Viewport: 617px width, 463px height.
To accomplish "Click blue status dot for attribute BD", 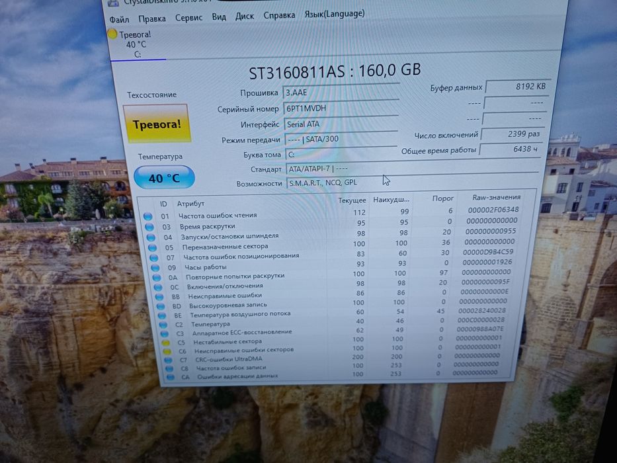I will [161, 306].
